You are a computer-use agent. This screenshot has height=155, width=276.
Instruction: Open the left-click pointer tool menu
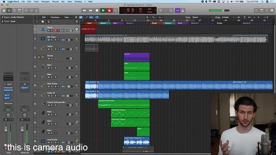(148, 17)
